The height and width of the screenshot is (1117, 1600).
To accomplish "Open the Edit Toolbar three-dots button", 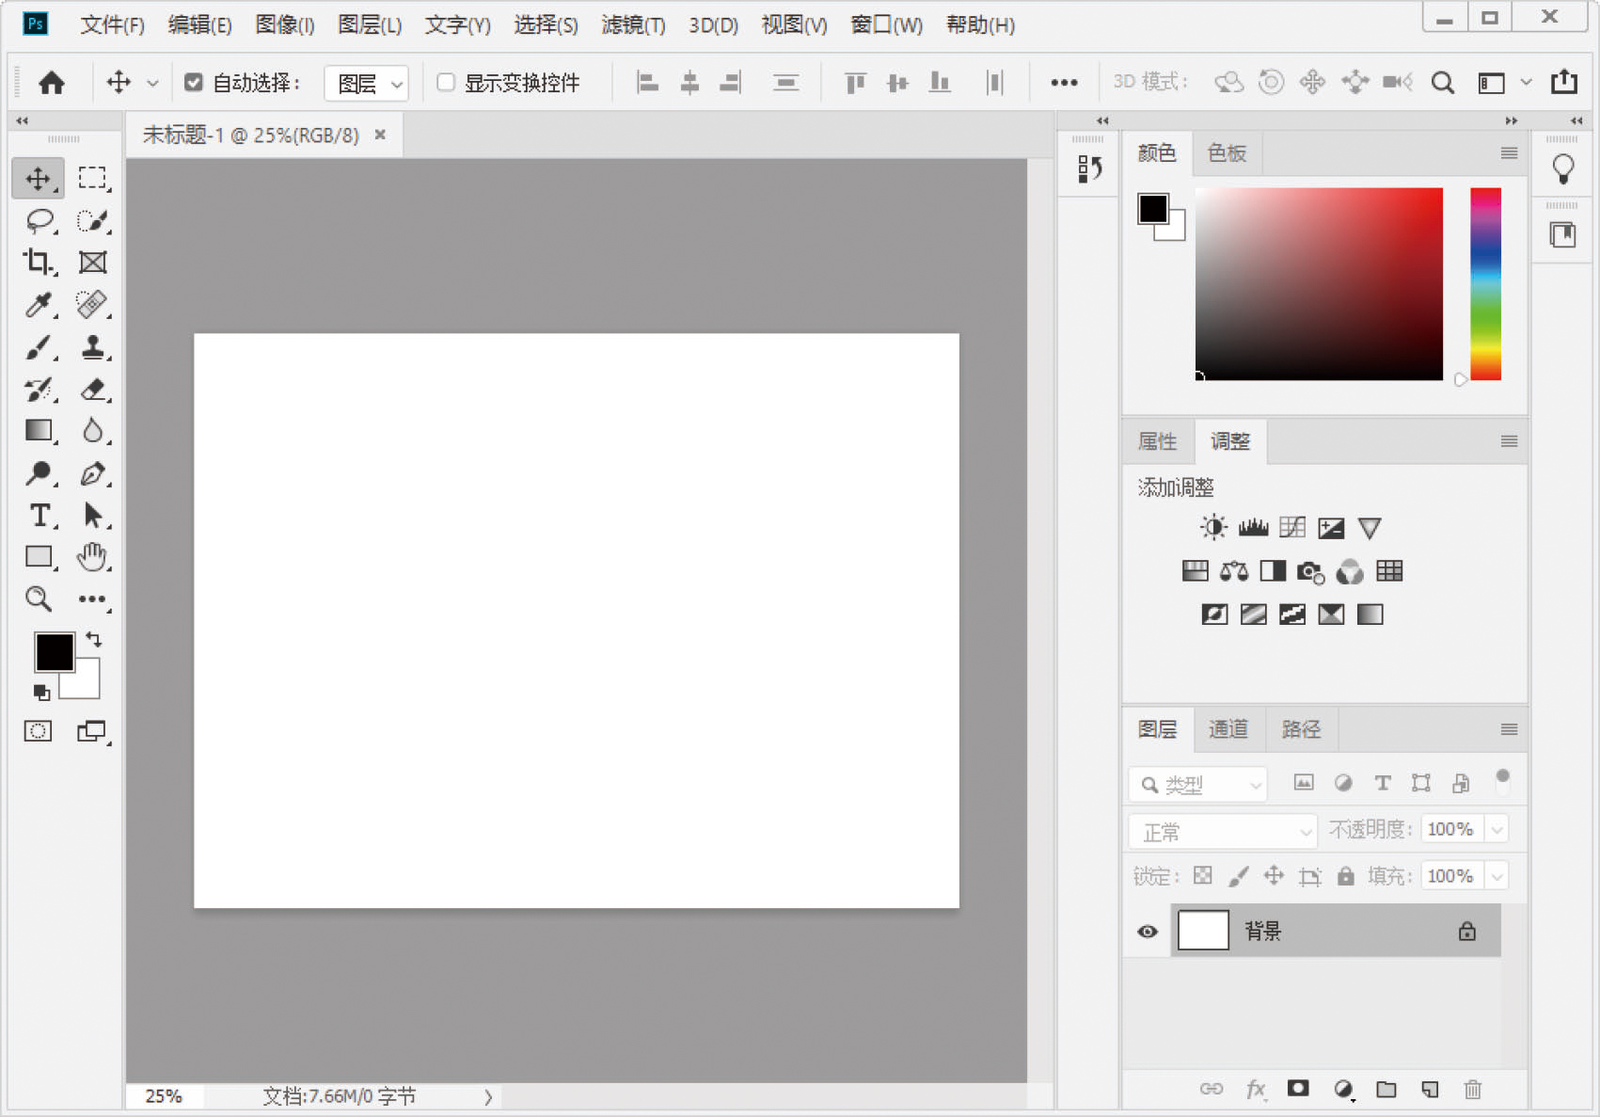I will (x=92, y=598).
